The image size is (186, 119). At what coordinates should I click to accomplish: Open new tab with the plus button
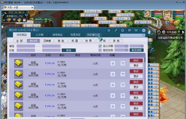pos(36,7)
